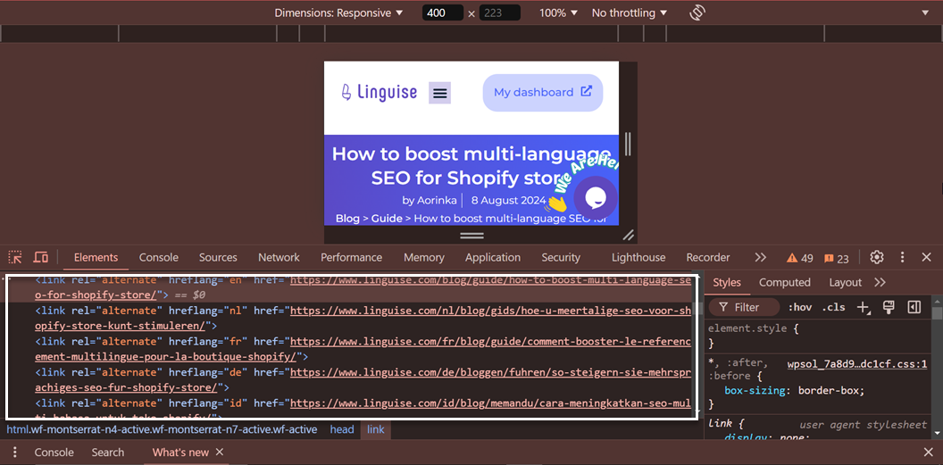Click the Blog breadcrumb link on page
Screen dimensions: 943x465
click(x=347, y=218)
